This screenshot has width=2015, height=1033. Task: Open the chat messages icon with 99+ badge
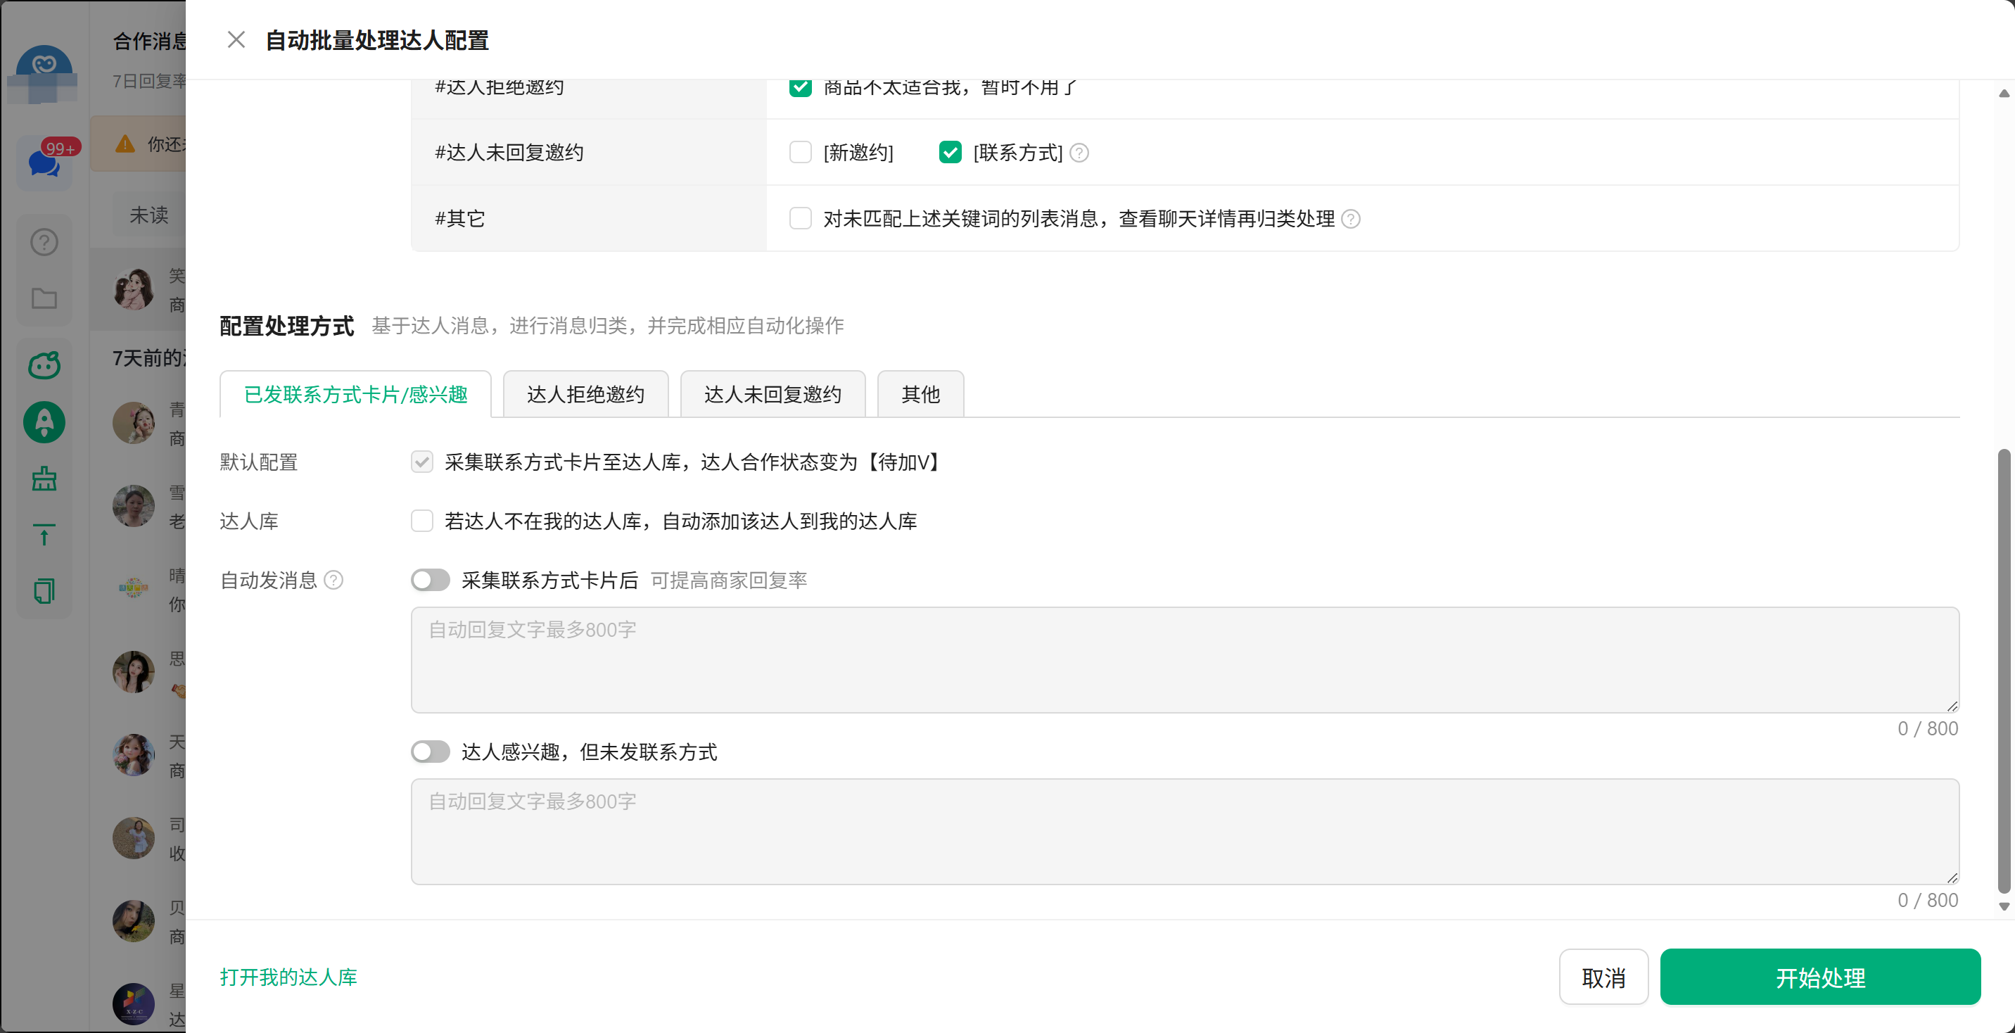(x=44, y=162)
